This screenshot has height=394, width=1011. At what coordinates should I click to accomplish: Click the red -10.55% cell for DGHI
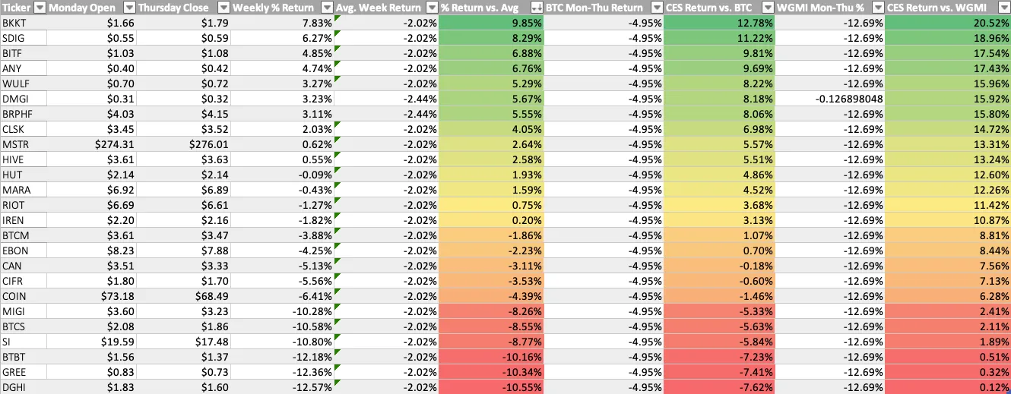(x=492, y=387)
